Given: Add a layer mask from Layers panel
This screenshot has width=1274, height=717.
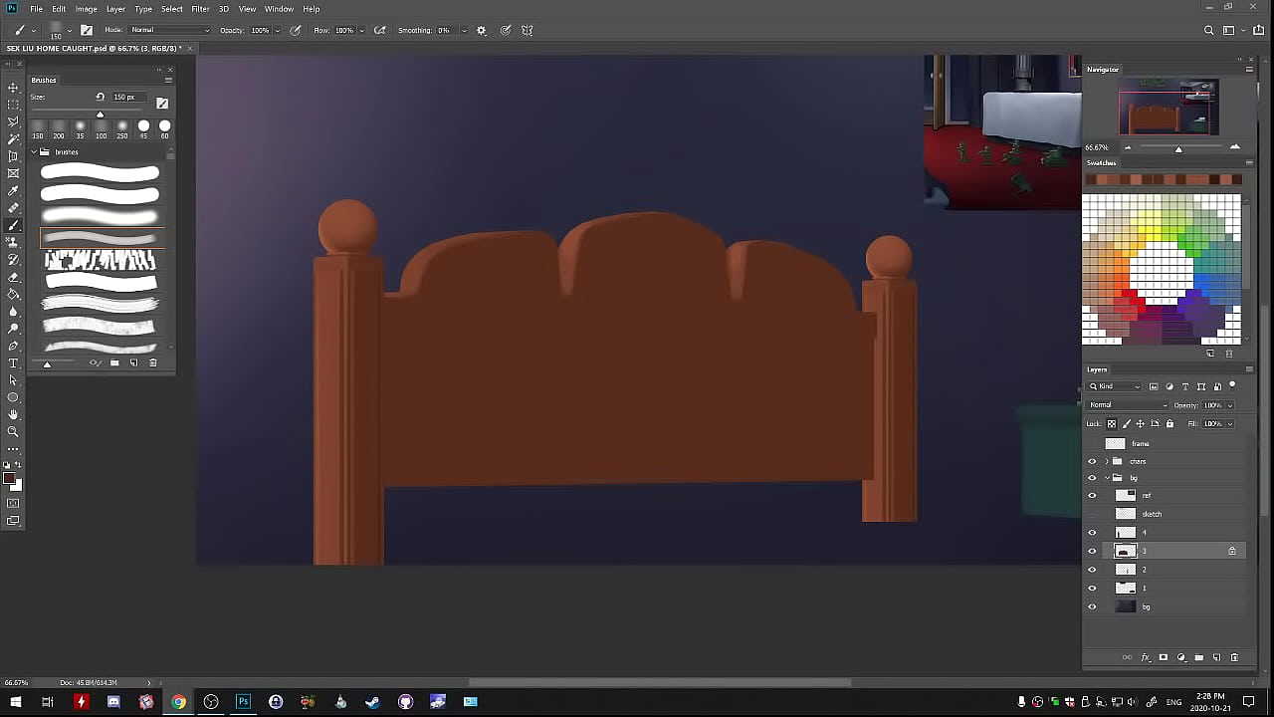Looking at the screenshot, I should click(1163, 657).
